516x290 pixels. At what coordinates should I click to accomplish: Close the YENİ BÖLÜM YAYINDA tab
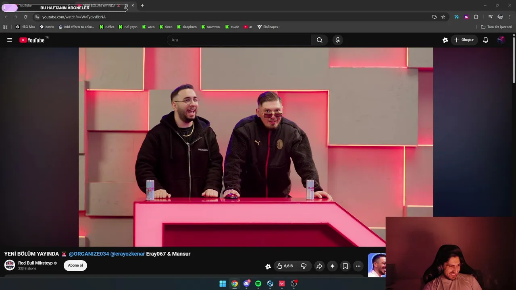[133, 6]
